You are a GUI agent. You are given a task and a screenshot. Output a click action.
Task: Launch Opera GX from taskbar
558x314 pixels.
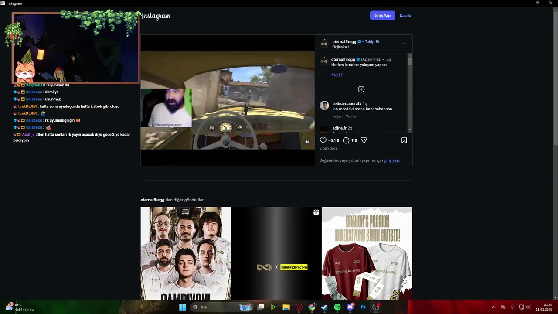pyautogui.click(x=299, y=307)
